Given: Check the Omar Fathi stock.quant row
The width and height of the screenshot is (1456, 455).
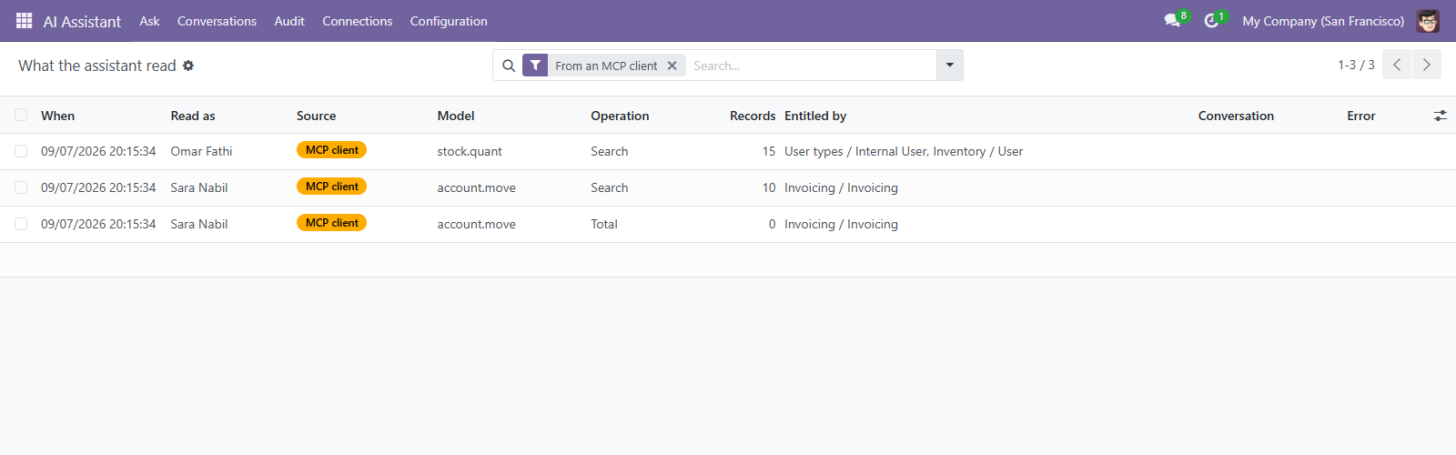Looking at the screenshot, I should point(21,151).
